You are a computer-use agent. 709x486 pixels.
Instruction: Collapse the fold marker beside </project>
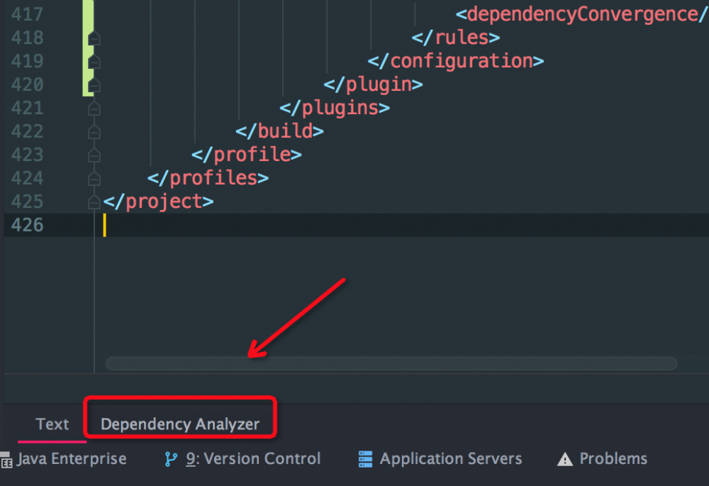tap(94, 202)
